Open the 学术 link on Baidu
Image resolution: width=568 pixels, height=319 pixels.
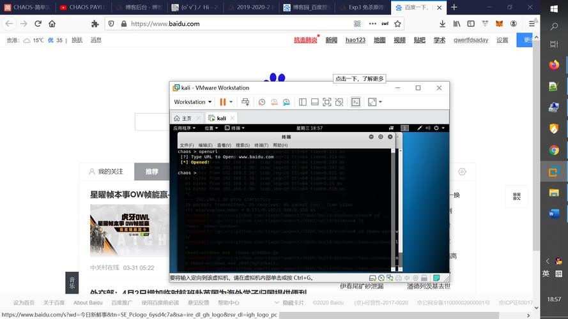(x=440, y=40)
